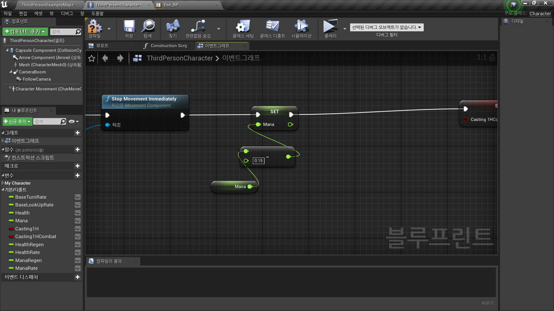Click the green Mana variable node pin
The image size is (554, 311).
(x=250, y=187)
